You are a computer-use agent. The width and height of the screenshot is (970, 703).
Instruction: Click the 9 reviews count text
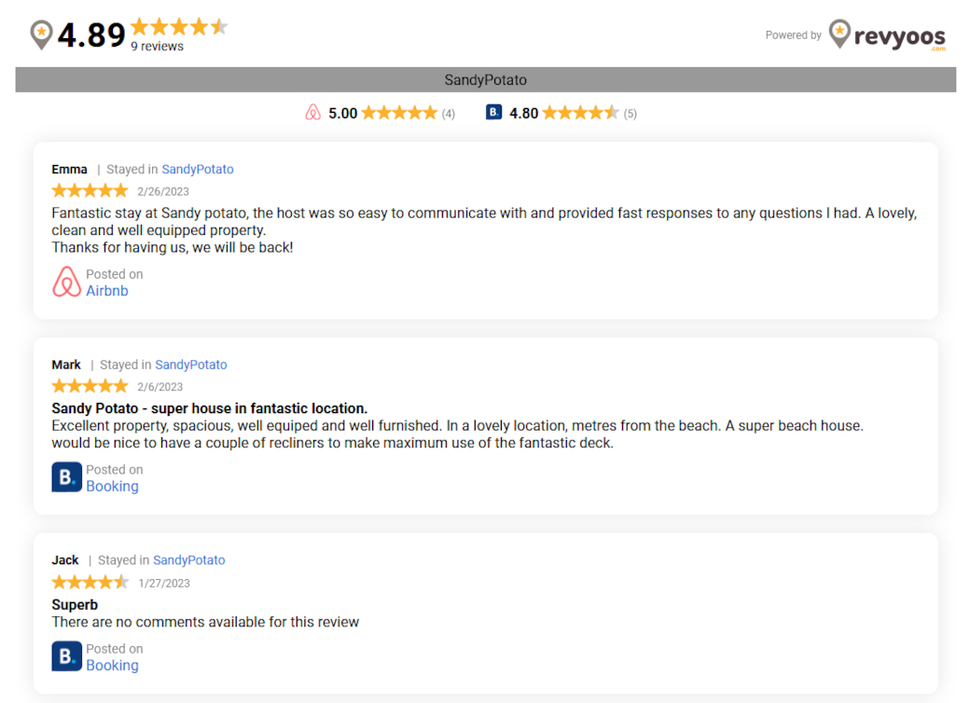click(x=157, y=47)
